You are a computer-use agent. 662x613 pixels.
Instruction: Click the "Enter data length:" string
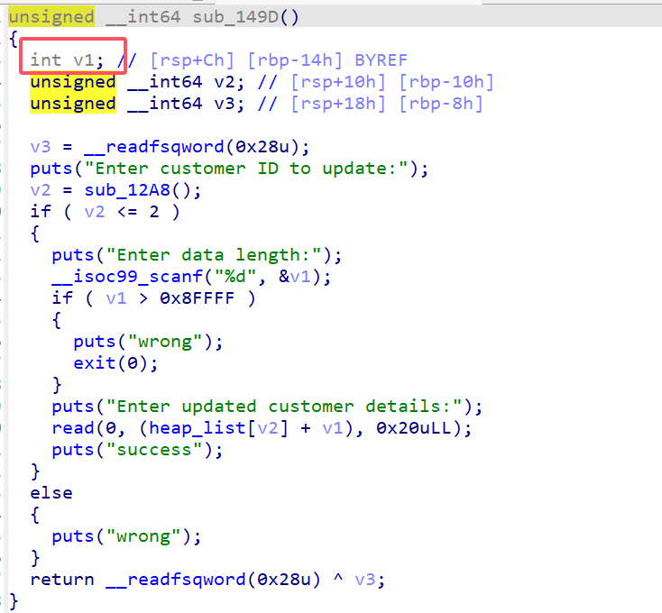[x=213, y=255]
